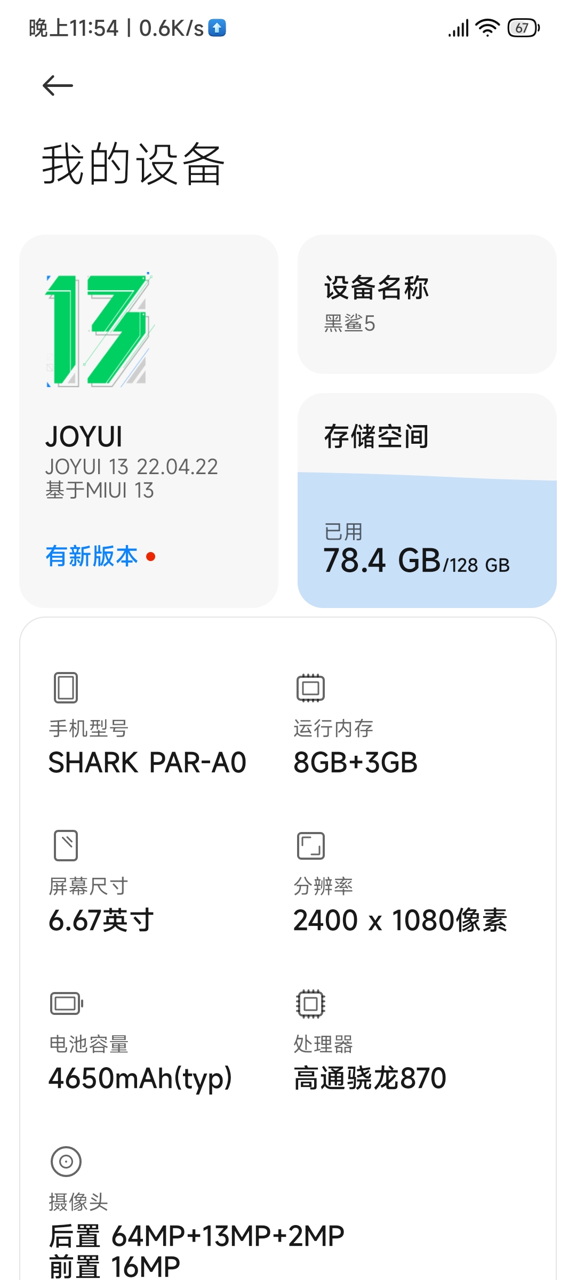Image resolution: width=576 pixels, height=1280 pixels.
Task: Tap the camera lens icon
Action: pyautogui.click(x=66, y=1161)
